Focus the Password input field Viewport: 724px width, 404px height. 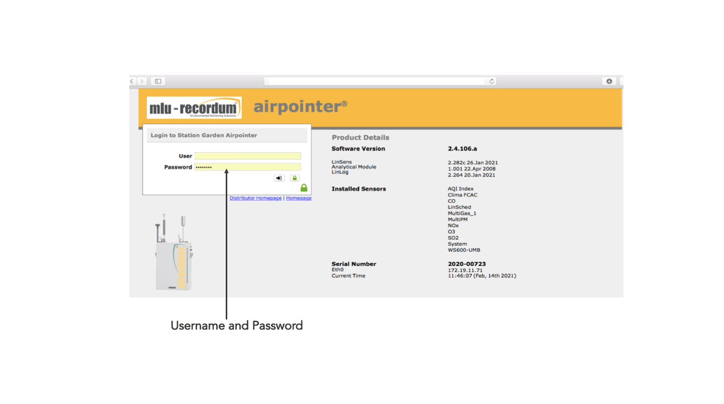(247, 167)
